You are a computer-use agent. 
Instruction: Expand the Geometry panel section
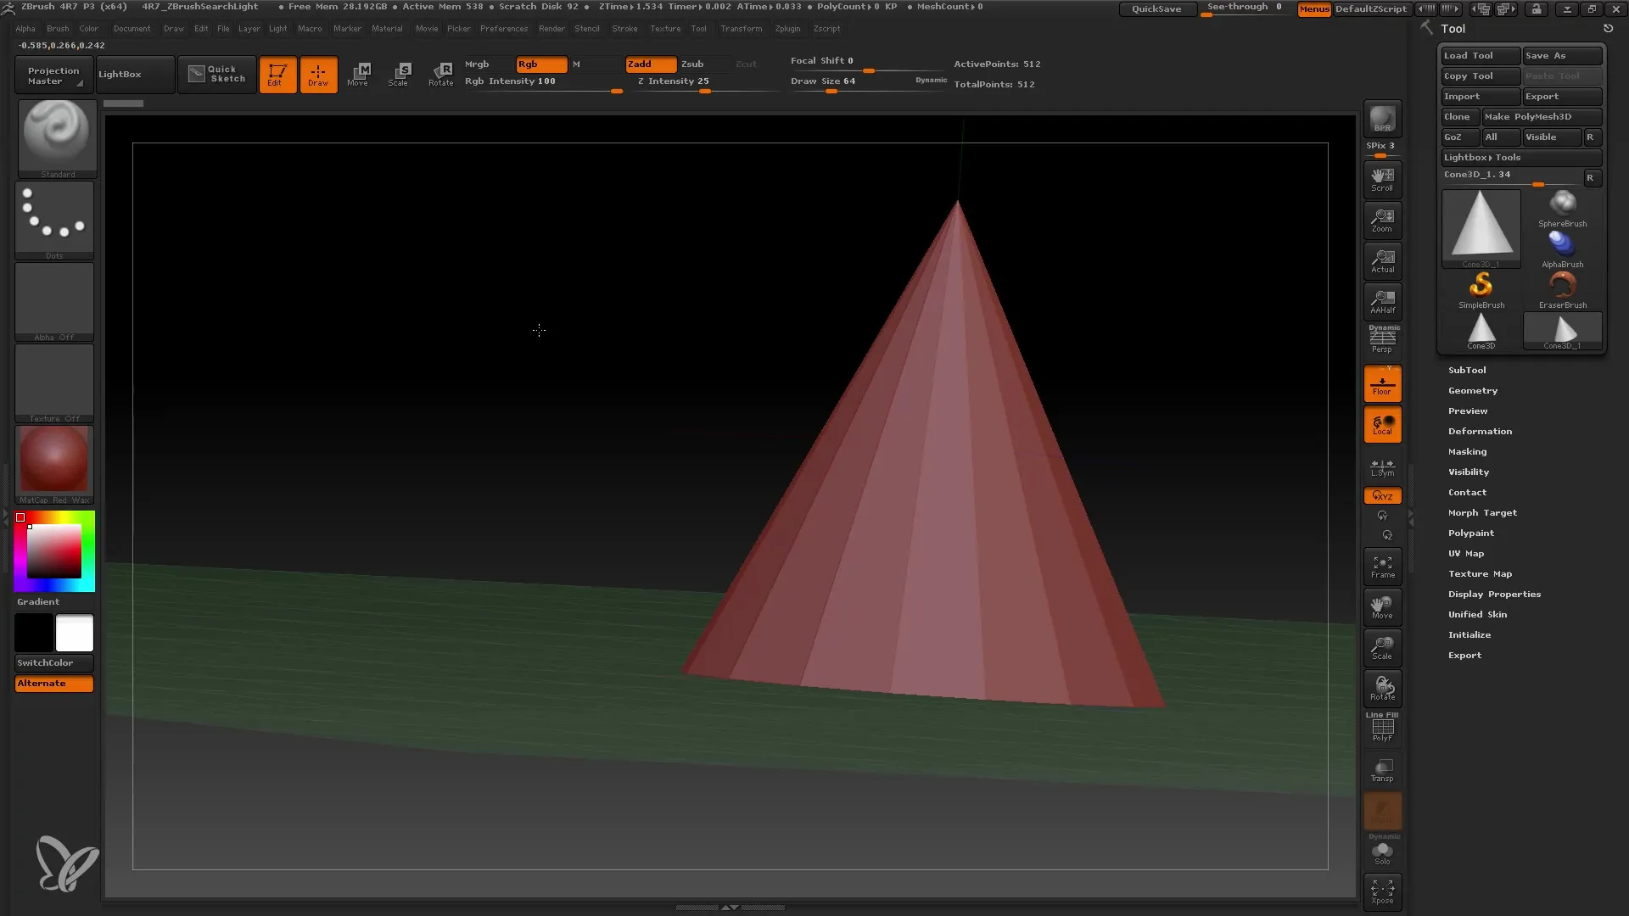tap(1472, 390)
